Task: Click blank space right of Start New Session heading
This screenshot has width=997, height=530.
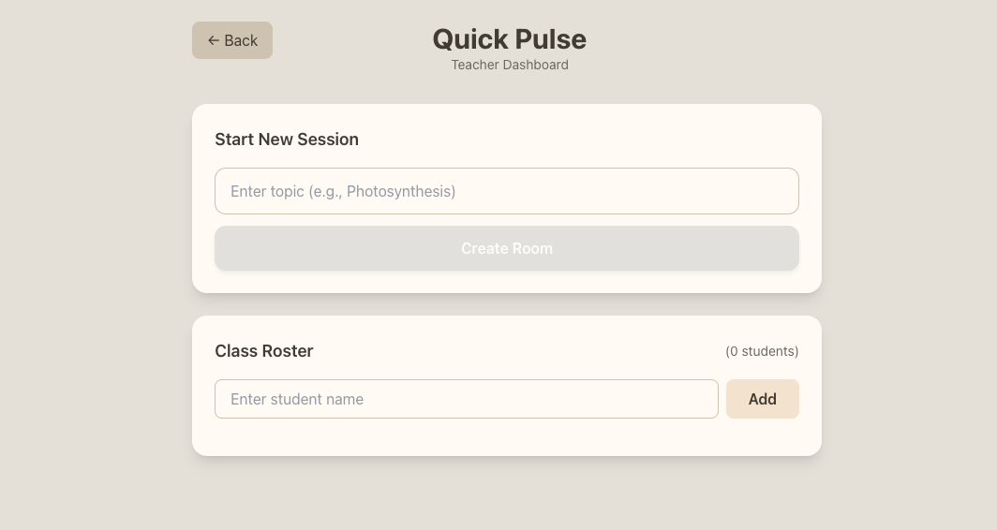Action: tap(581, 140)
